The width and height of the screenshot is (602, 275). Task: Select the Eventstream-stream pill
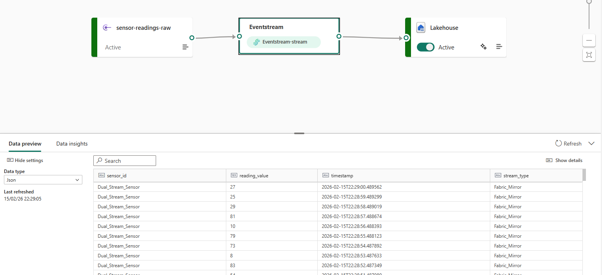point(284,42)
